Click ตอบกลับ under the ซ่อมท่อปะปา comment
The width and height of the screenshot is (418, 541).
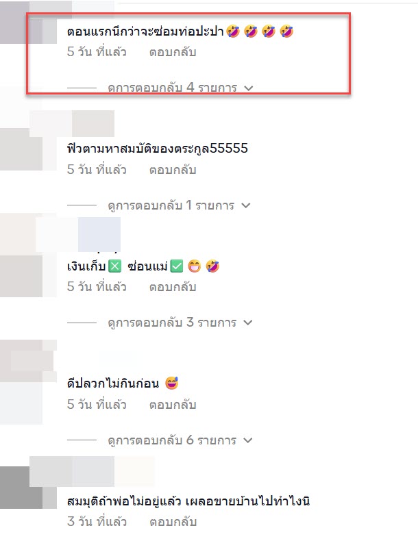click(x=173, y=52)
